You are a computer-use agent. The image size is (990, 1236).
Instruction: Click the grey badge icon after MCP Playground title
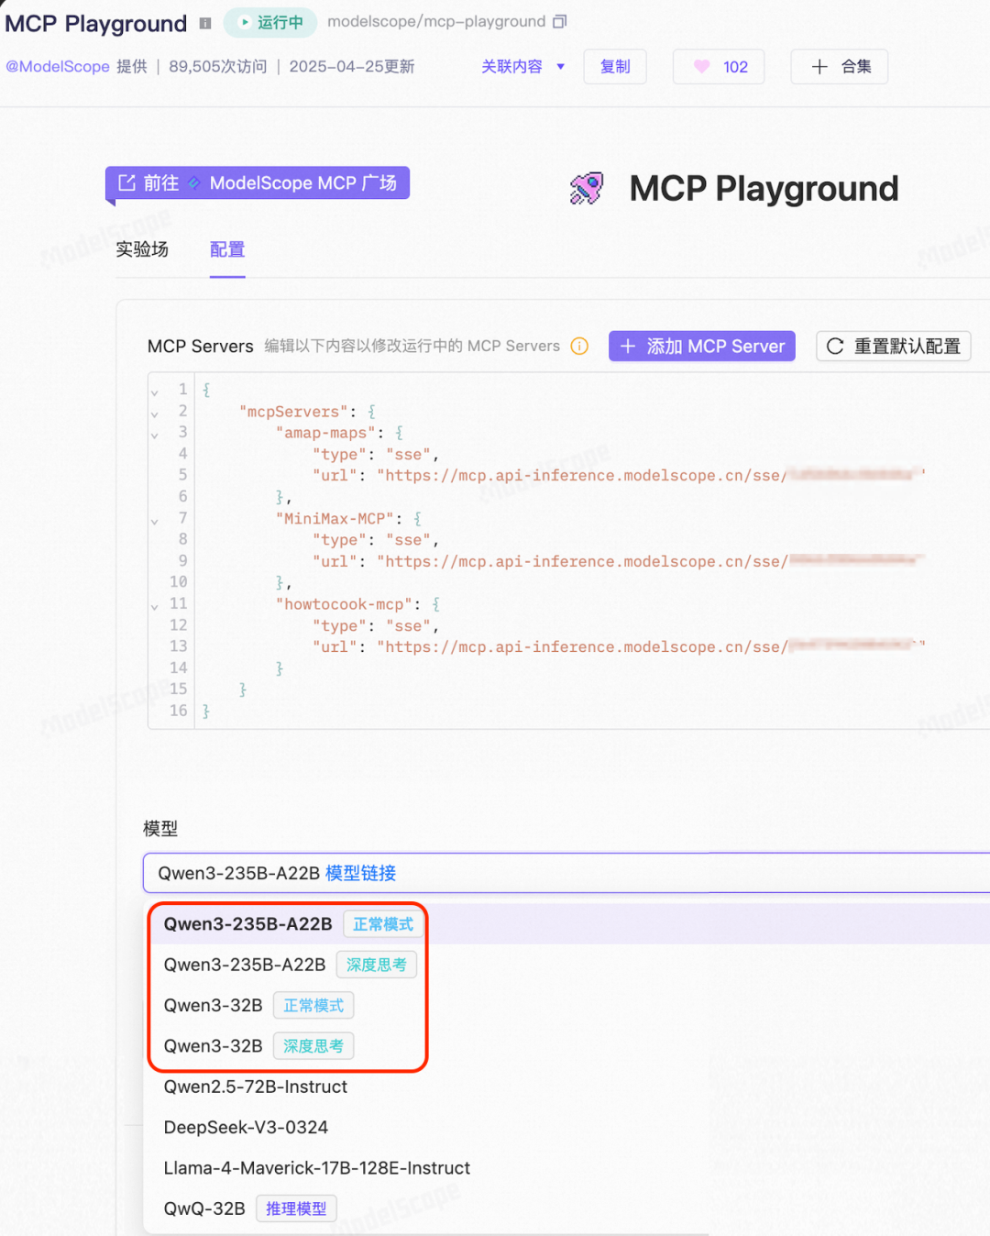pyautogui.click(x=205, y=24)
